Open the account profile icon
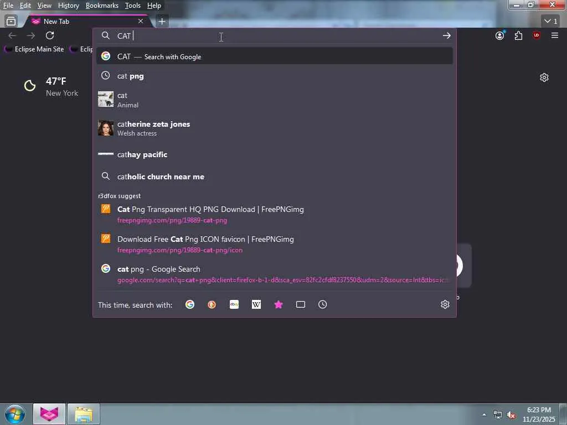567x425 pixels. (500, 35)
